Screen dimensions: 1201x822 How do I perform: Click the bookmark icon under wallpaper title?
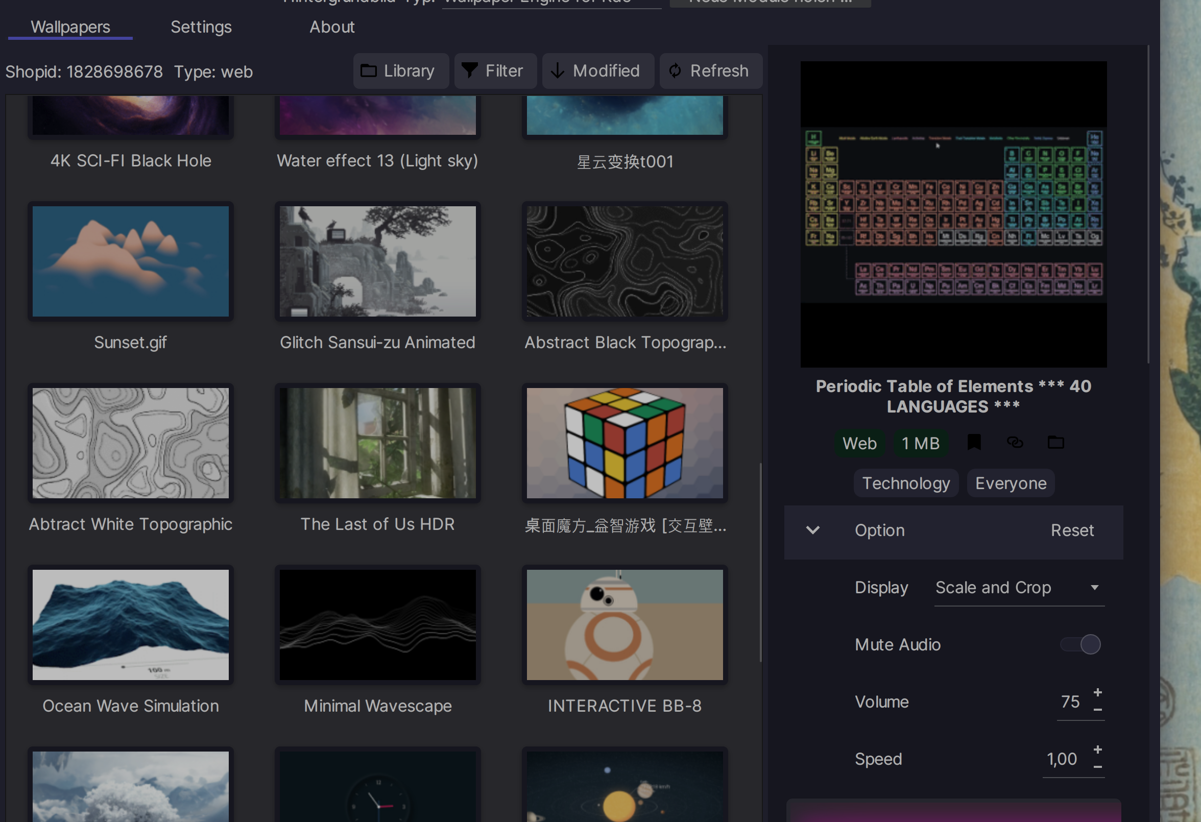974,442
